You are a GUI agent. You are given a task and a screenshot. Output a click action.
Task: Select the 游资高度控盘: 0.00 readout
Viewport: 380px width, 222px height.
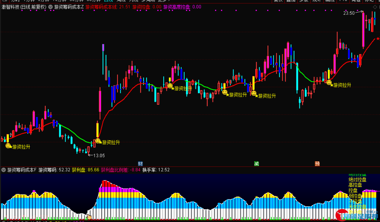[x=182, y=7]
